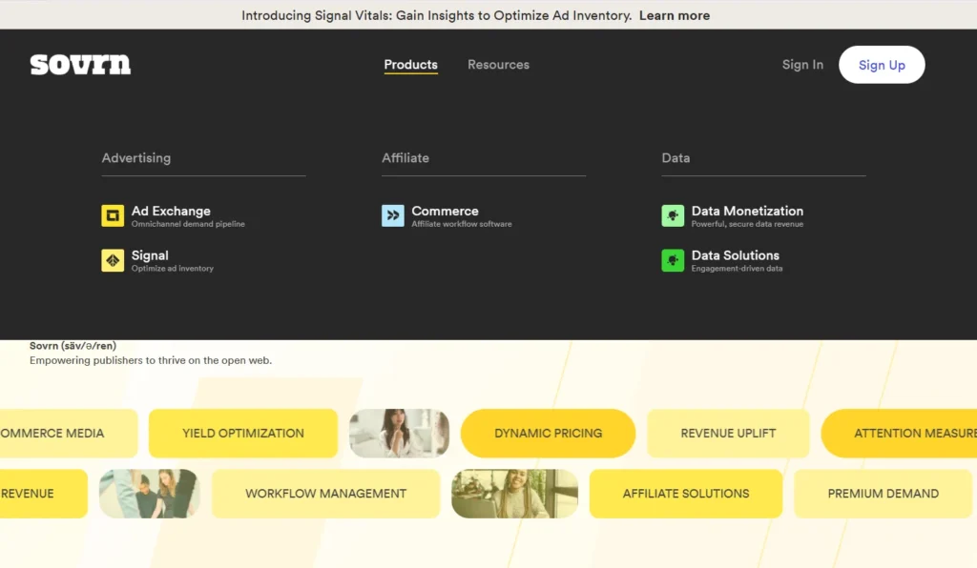Click the 'Powerful, secure data revenue' subtitle
Viewport: 977px width, 568px height.
(x=747, y=224)
